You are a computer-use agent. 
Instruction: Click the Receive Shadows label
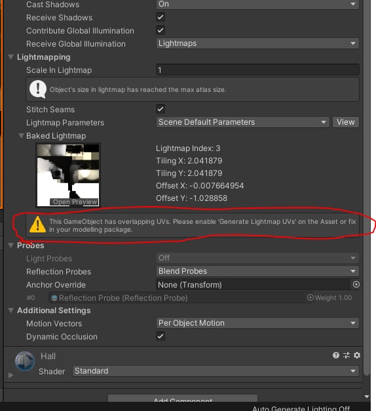point(60,18)
